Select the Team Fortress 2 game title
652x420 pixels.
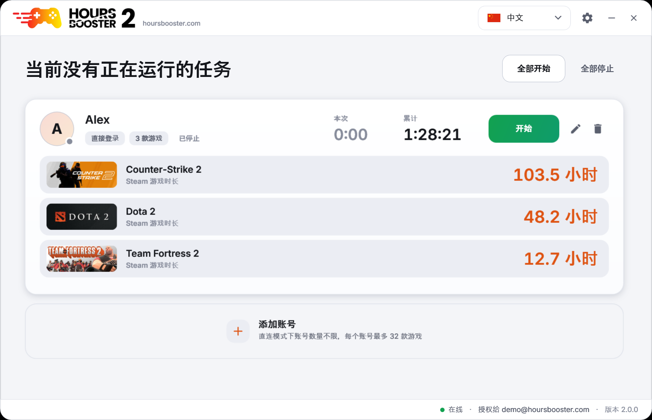coord(162,253)
